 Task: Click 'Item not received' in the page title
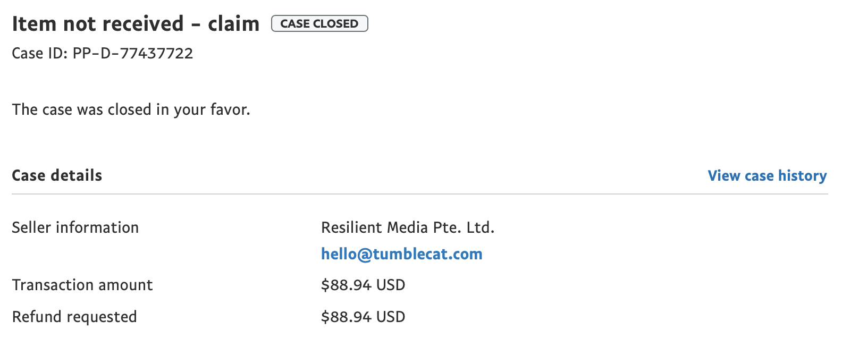(98, 24)
